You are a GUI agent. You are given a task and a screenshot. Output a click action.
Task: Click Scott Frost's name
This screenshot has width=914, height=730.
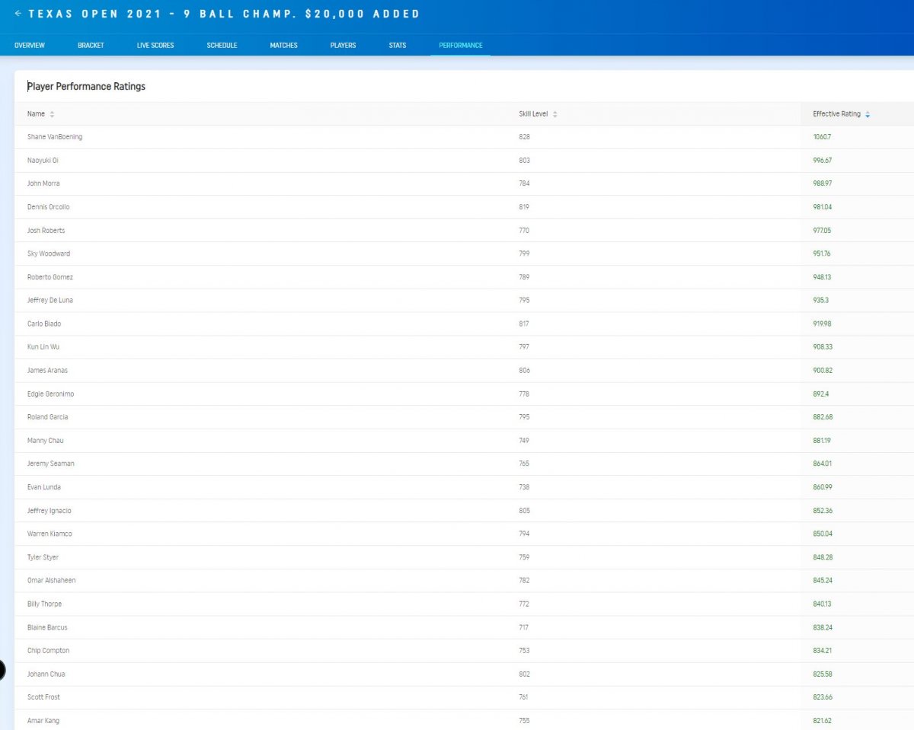[44, 697]
